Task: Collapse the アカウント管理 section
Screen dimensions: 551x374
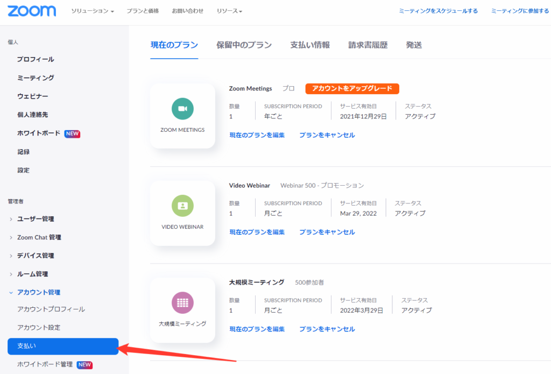Action: [38, 292]
